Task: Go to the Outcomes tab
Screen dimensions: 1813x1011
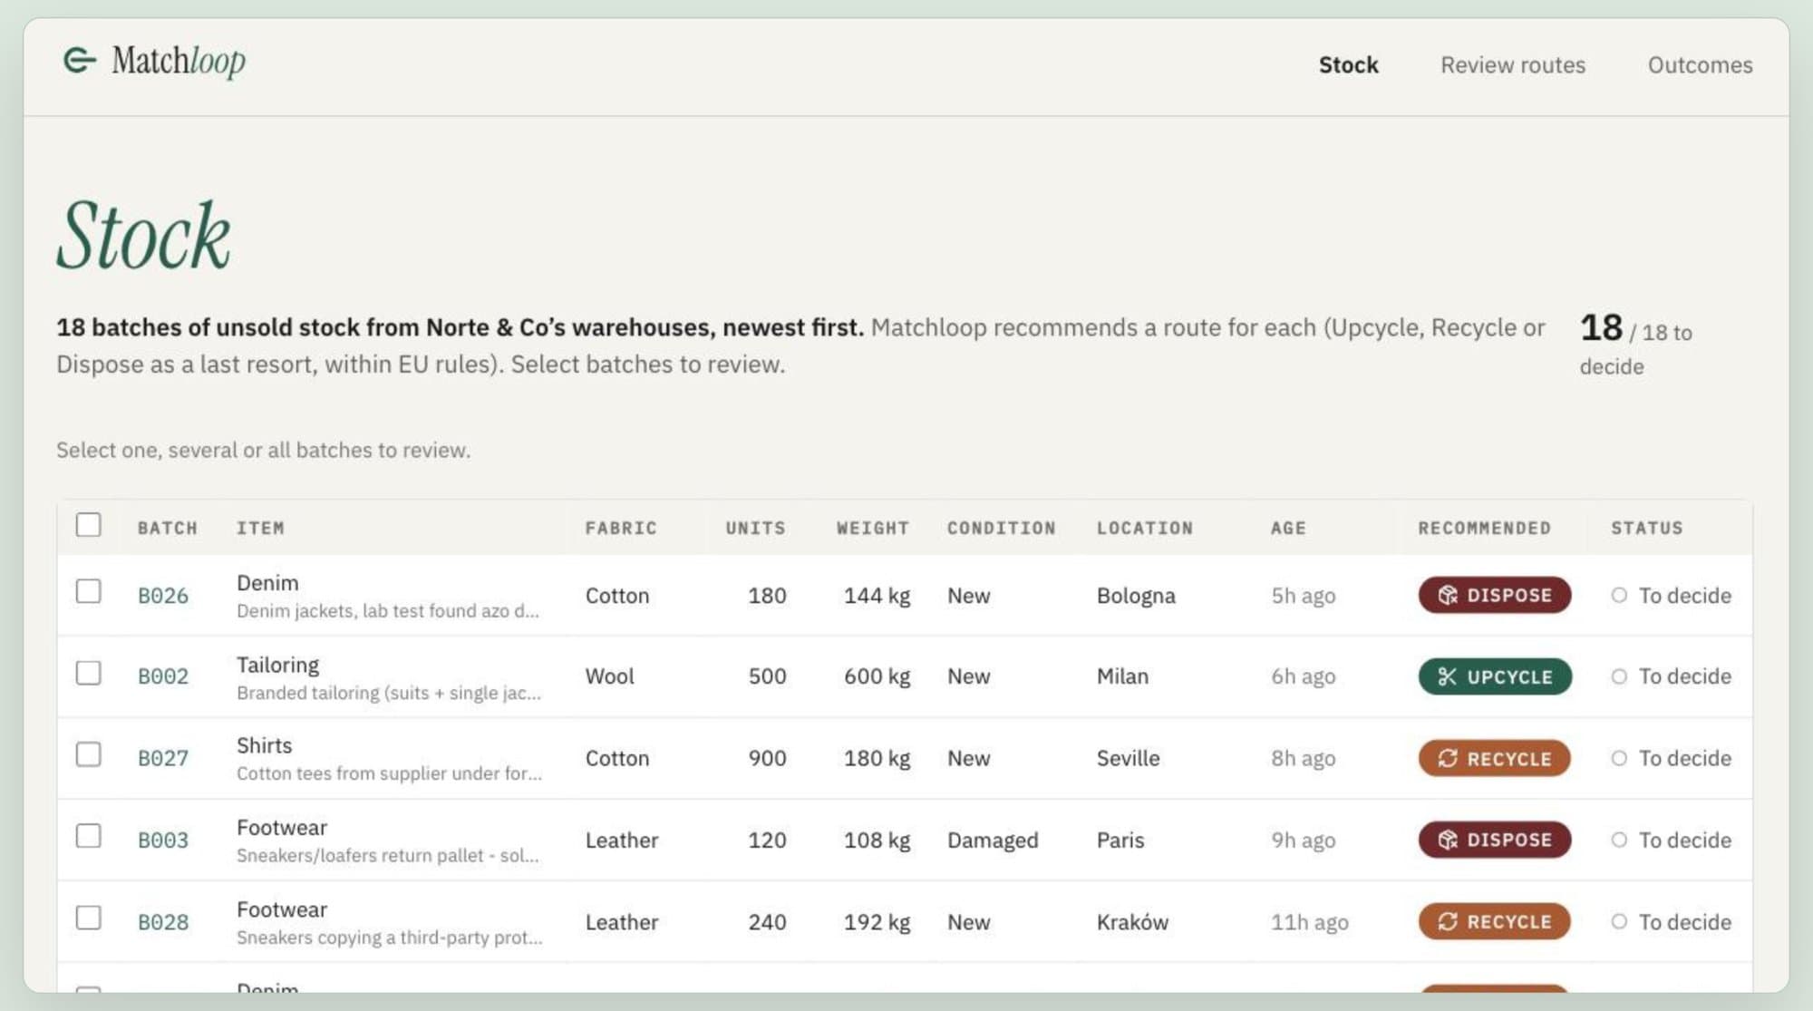Action: point(1700,65)
